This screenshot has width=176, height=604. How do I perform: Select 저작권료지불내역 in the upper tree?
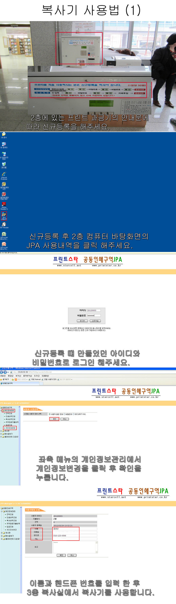coord(12,422)
